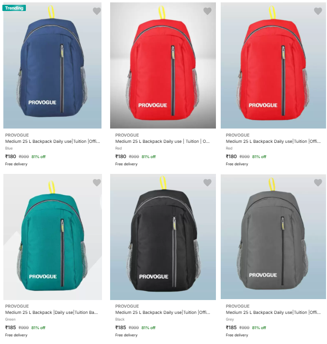The image size is (327, 344).
Task: Open the black backpack product image
Action: tap(163, 237)
